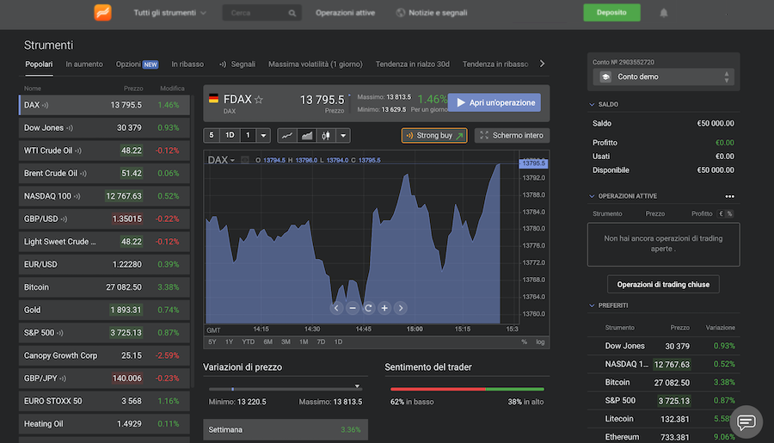Switch to the In aumento tab
The height and width of the screenshot is (443, 774).
point(84,65)
